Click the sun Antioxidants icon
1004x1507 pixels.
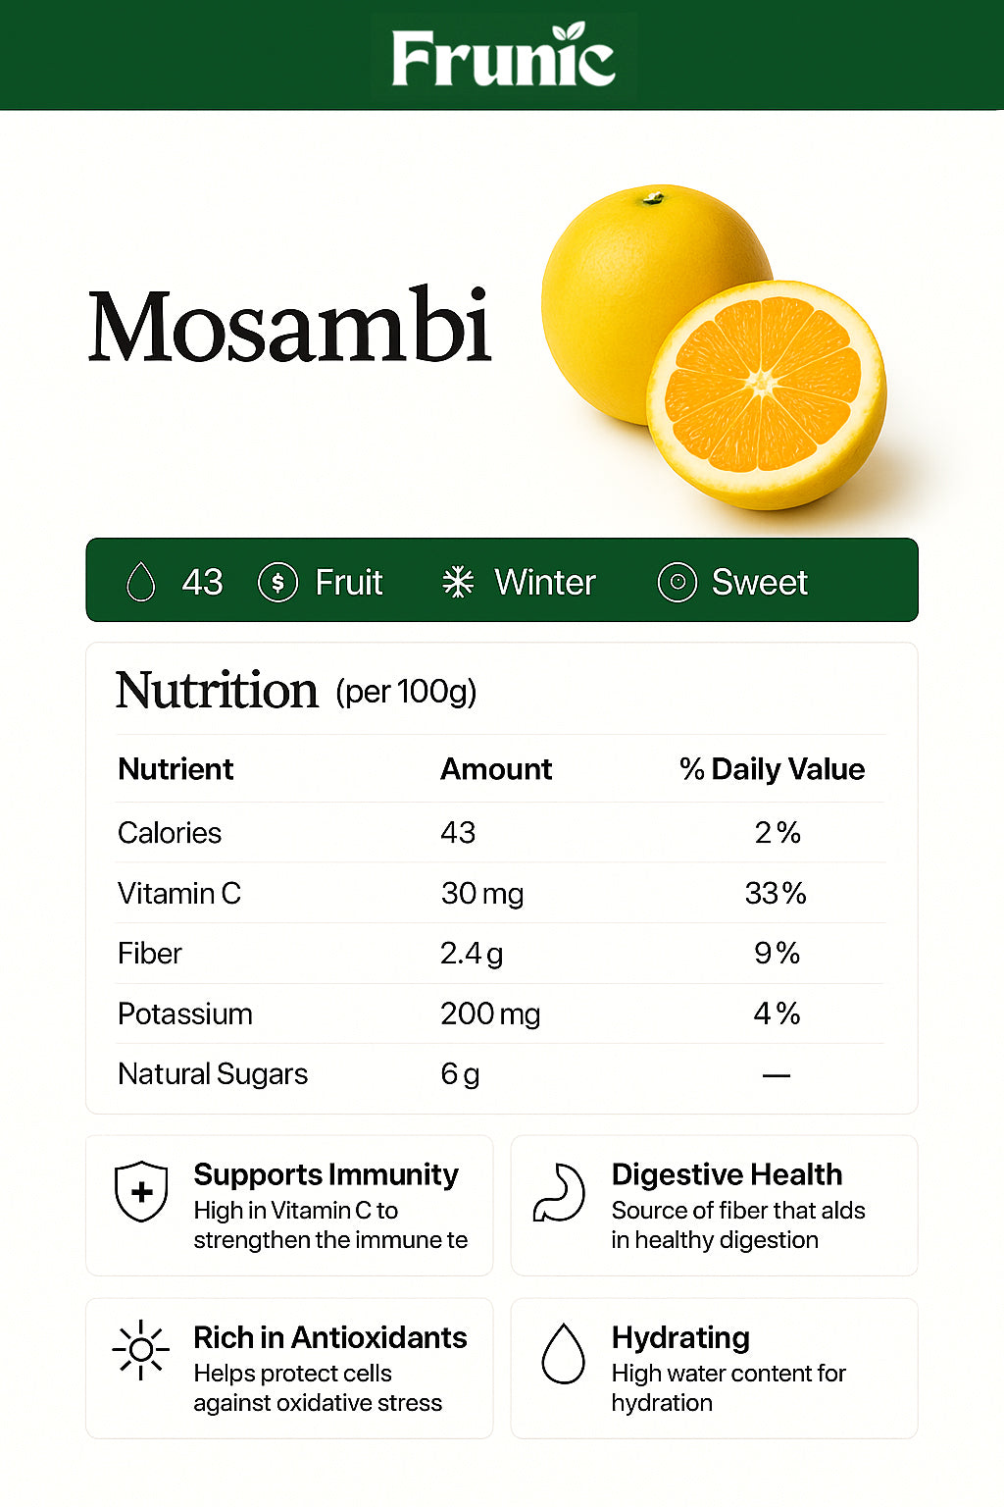click(141, 1350)
